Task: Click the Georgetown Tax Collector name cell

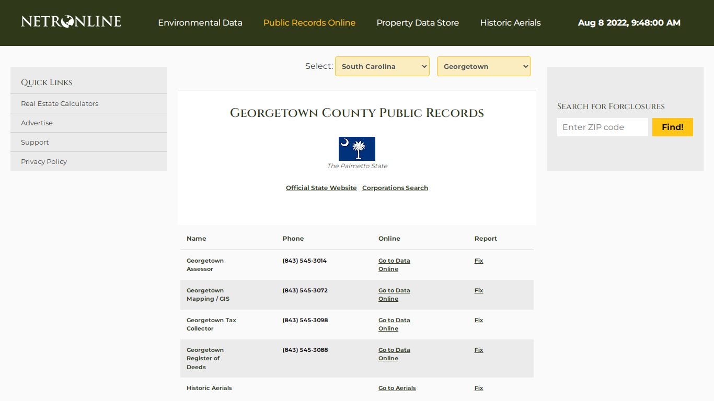Action: [211, 324]
